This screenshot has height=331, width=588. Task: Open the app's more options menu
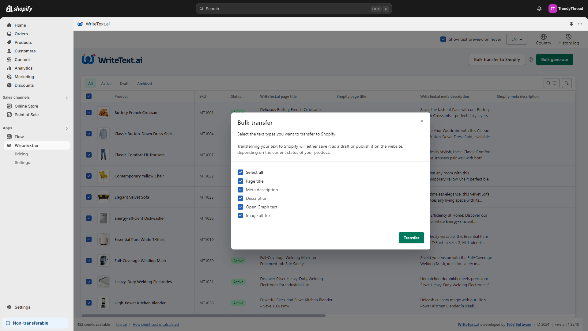[580, 24]
